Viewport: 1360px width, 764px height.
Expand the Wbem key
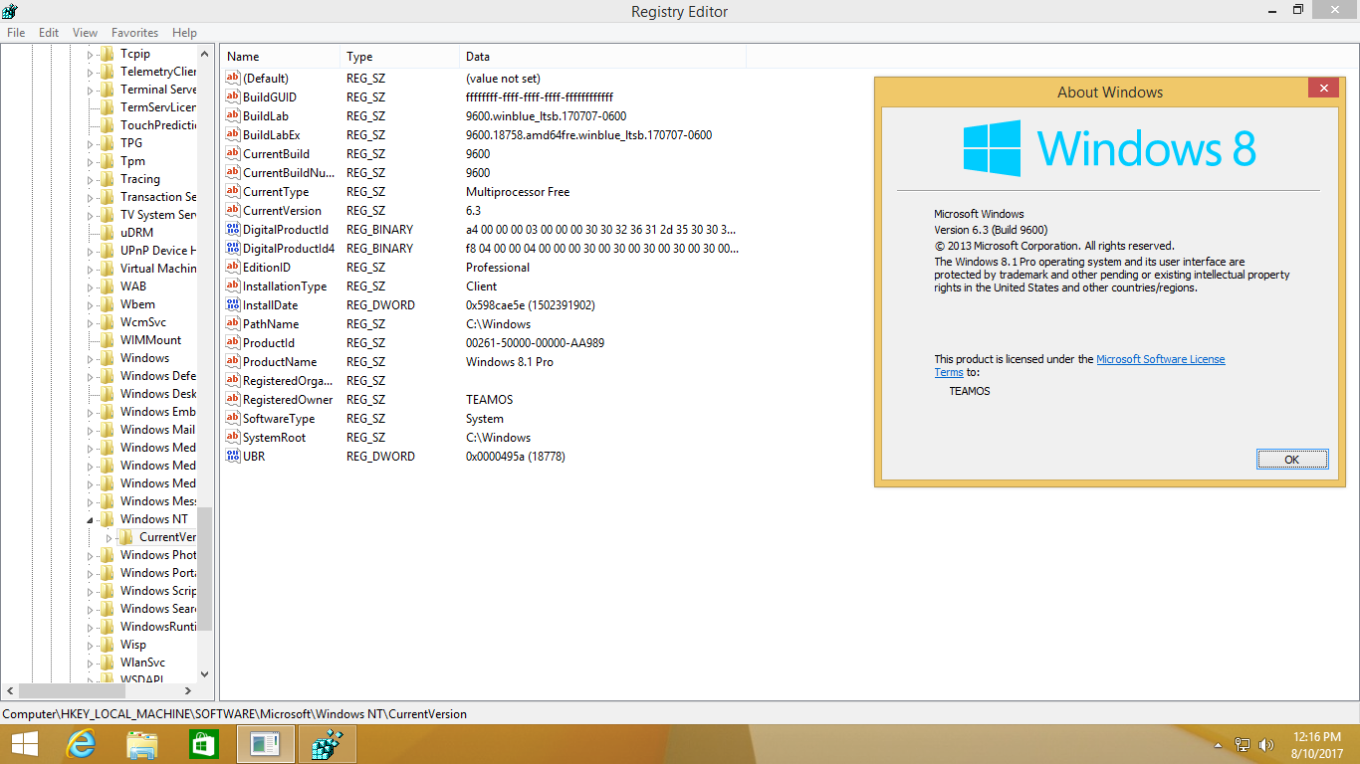click(x=90, y=304)
